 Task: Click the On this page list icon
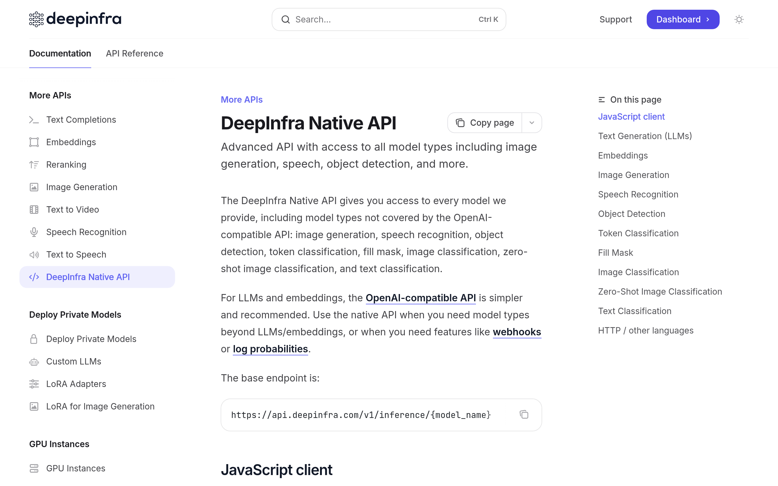[601, 100]
